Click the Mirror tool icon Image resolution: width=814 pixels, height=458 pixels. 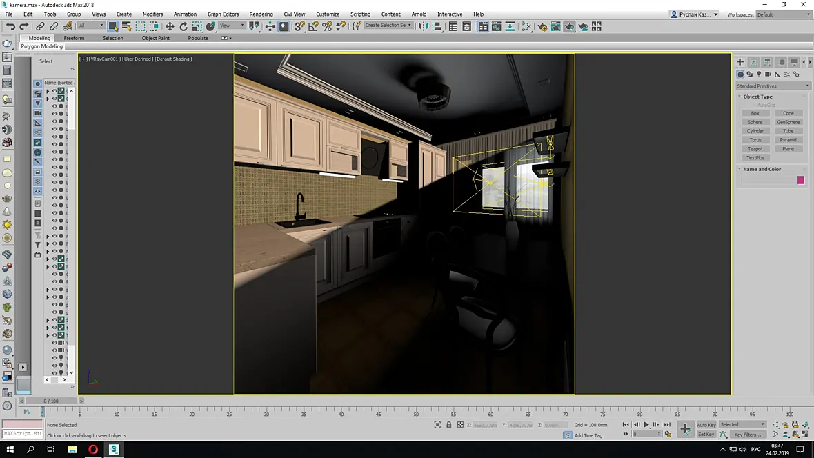click(x=424, y=26)
